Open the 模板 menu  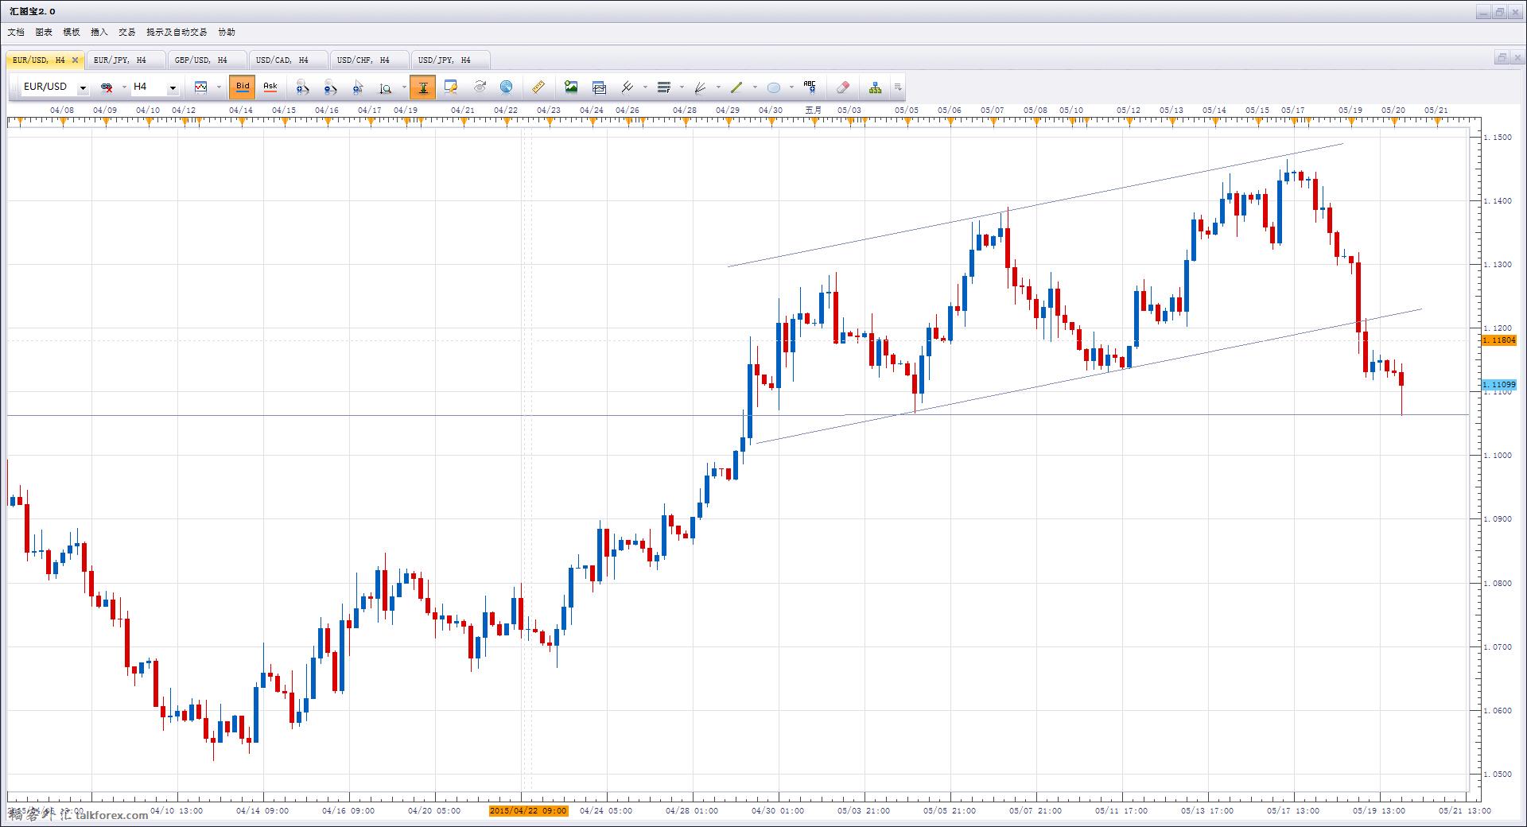[x=72, y=33]
